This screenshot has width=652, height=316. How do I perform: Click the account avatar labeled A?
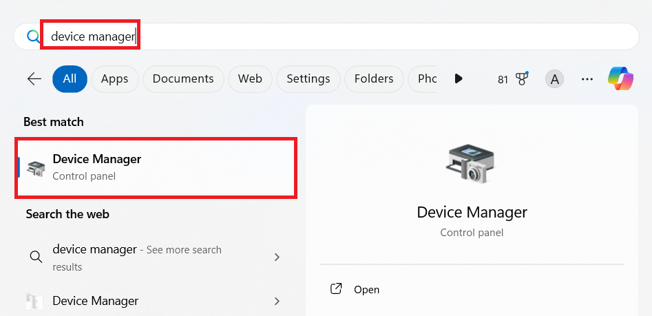tap(554, 78)
